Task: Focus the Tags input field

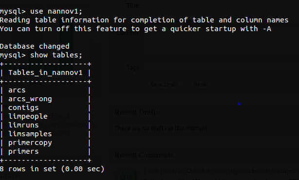Action: coord(221,68)
